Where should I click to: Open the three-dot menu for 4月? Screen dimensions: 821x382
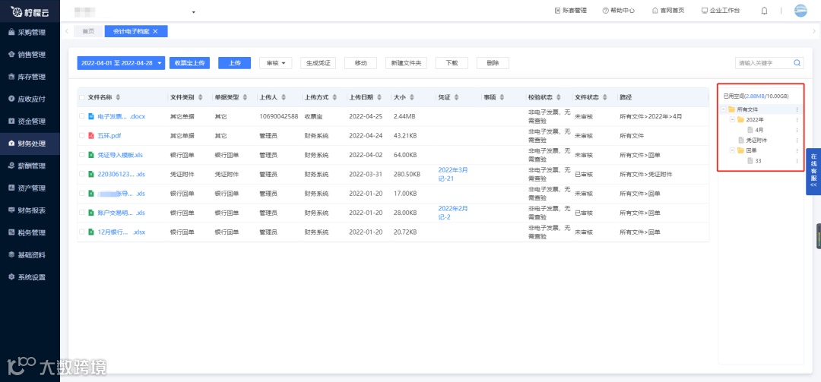pos(797,130)
